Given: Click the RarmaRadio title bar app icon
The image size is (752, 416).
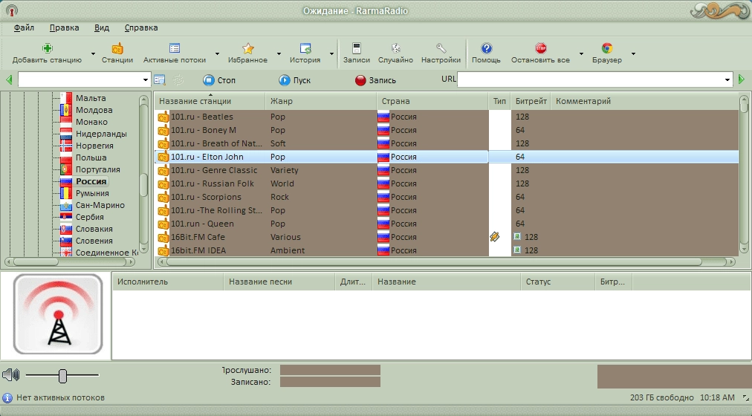Looking at the screenshot, I should [x=11, y=10].
